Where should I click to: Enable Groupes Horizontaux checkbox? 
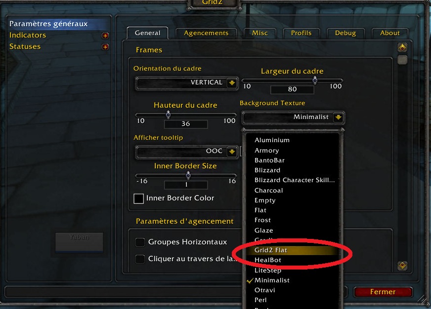pyautogui.click(x=140, y=242)
